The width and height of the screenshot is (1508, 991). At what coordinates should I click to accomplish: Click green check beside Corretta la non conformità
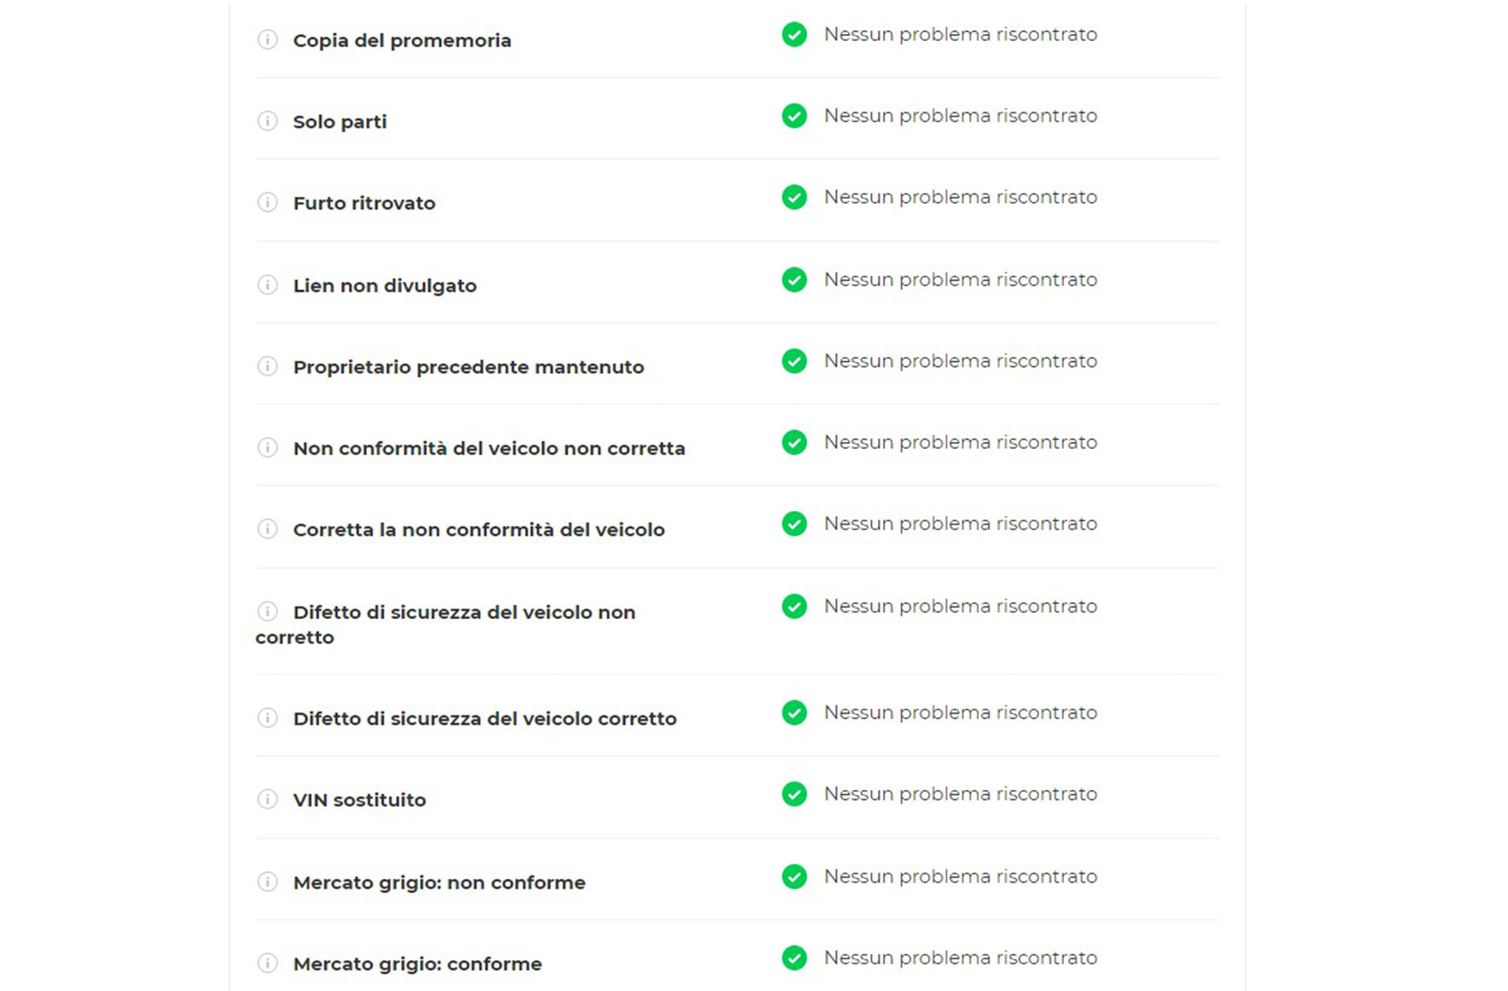(794, 524)
